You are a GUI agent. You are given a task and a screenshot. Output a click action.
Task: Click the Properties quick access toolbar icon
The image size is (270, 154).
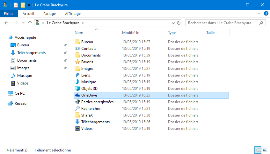tap(16, 5)
